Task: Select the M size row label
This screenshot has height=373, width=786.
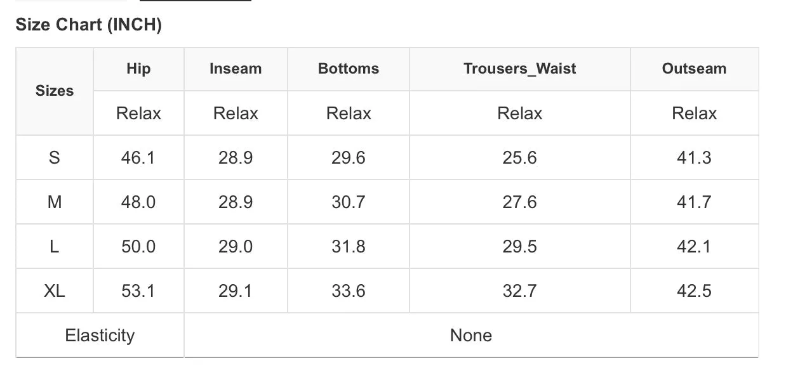Action: (55, 202)
